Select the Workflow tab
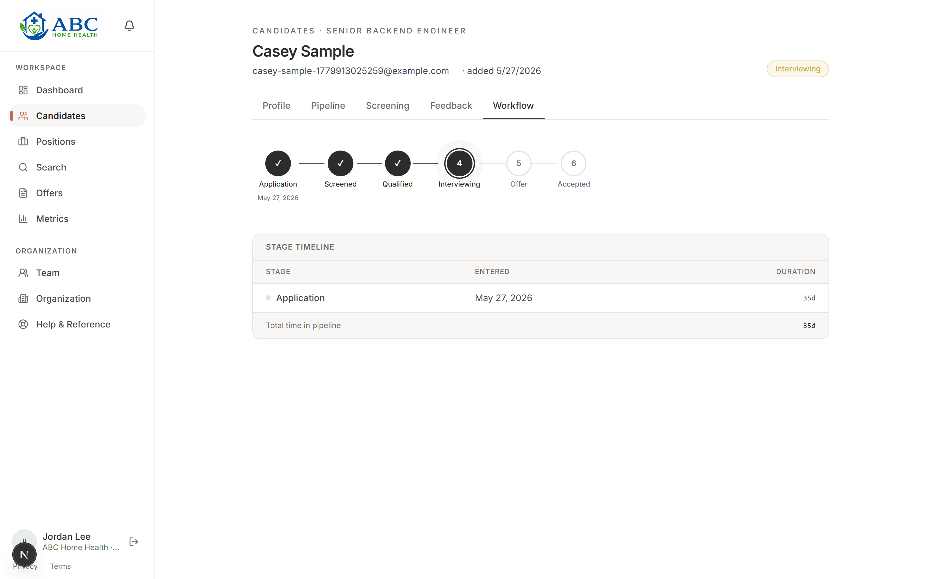 pos(513,106)
